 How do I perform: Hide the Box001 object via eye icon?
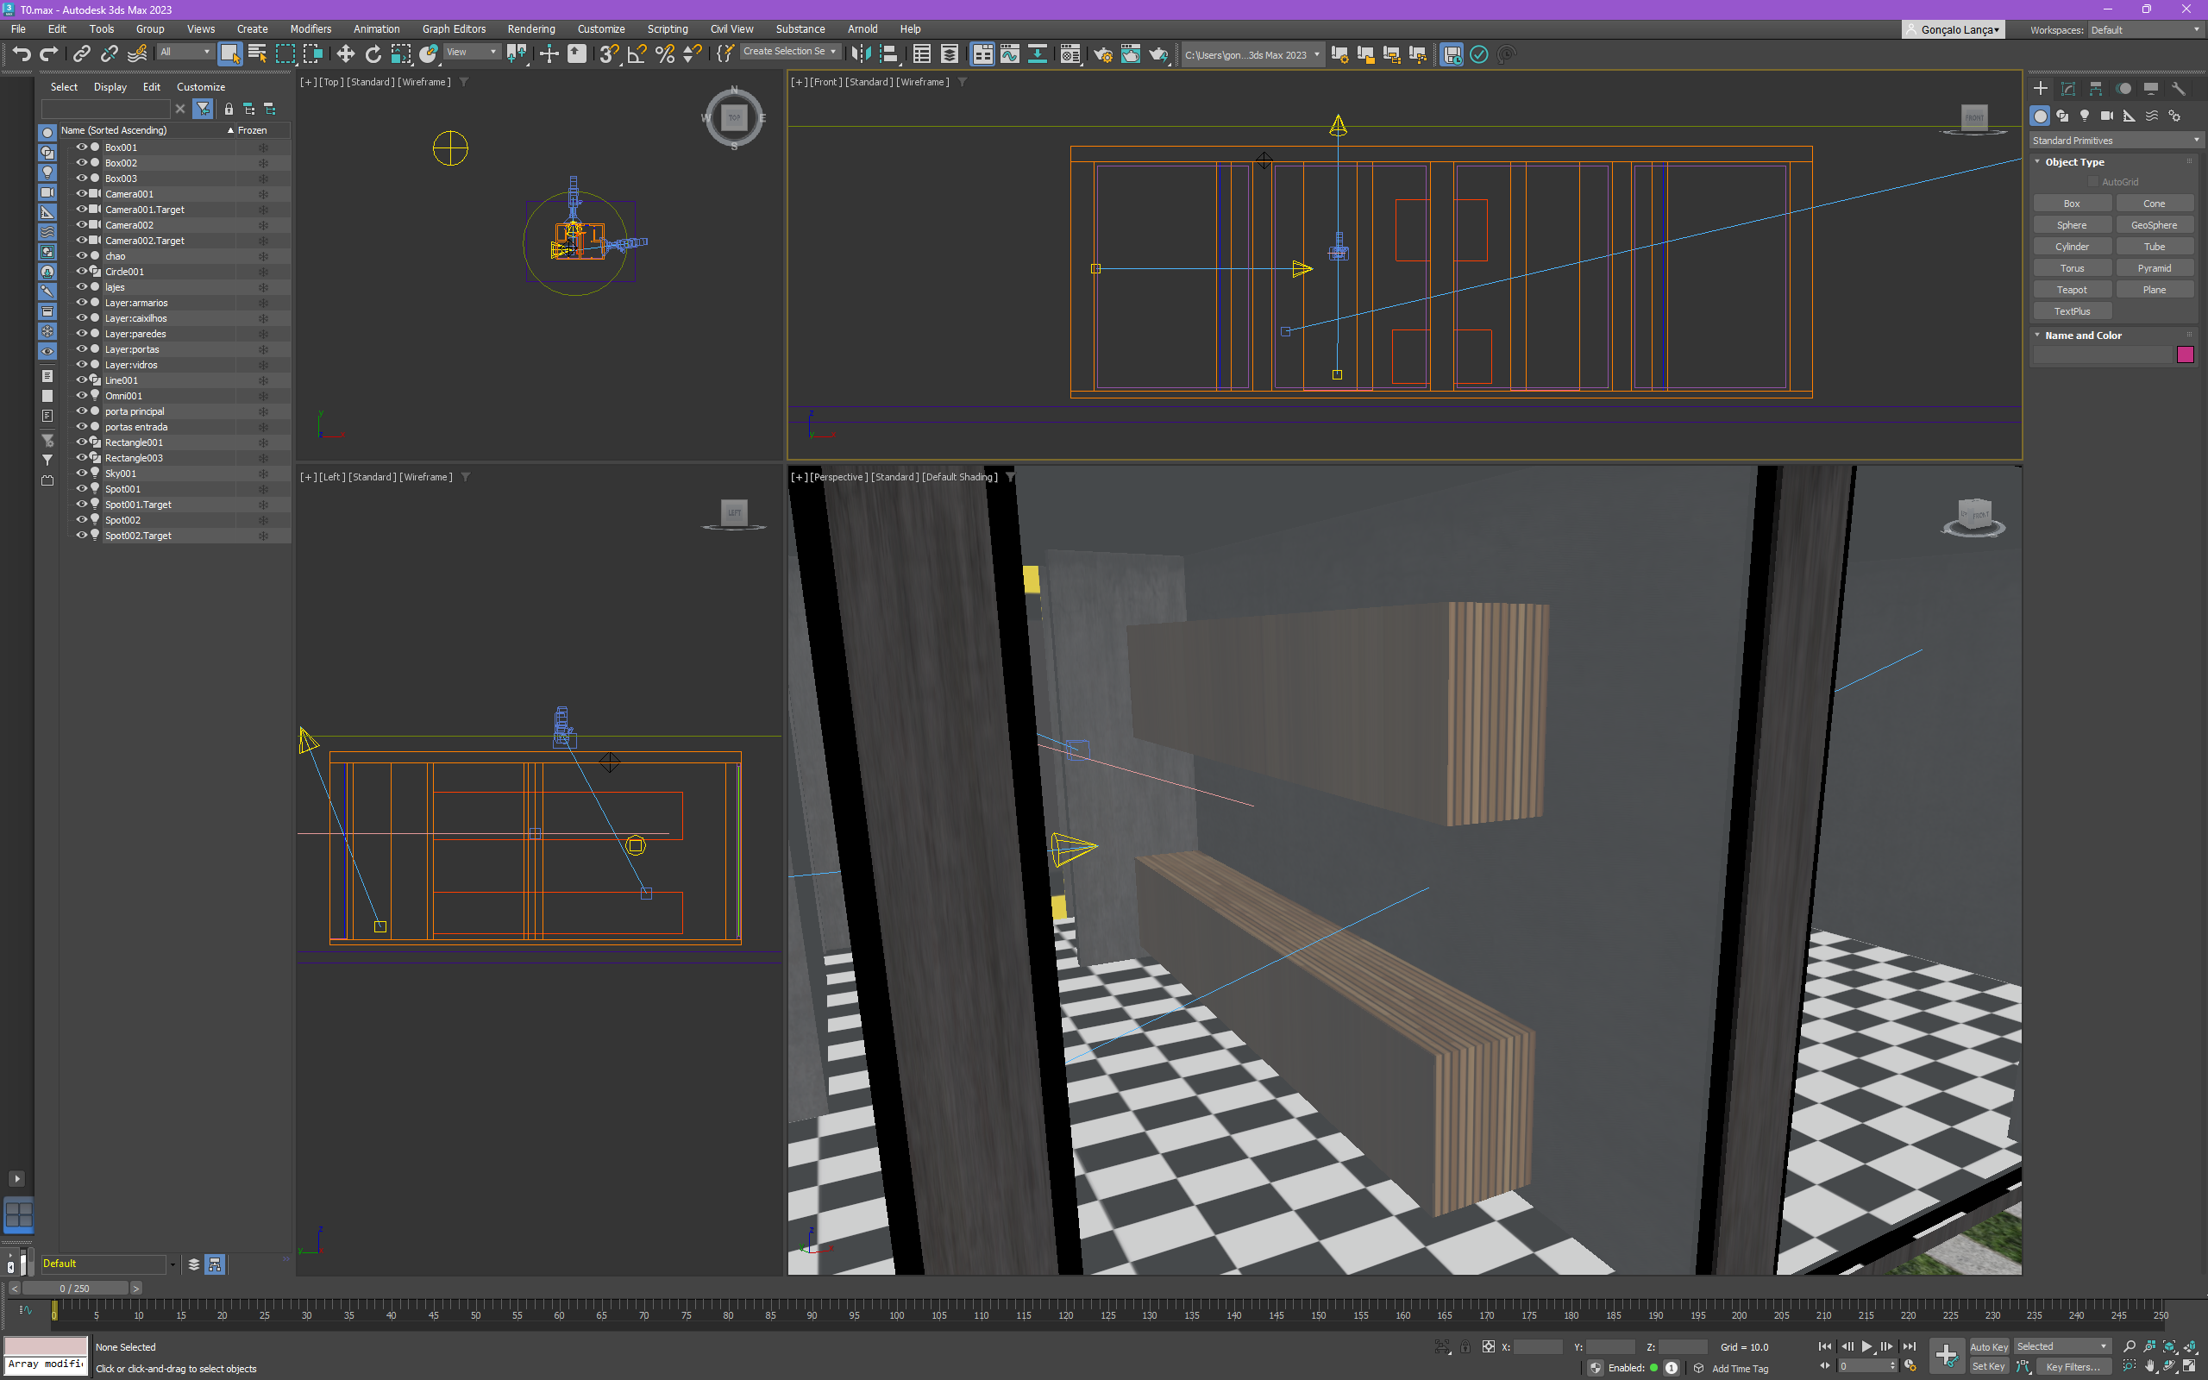(x=80, y=147)
